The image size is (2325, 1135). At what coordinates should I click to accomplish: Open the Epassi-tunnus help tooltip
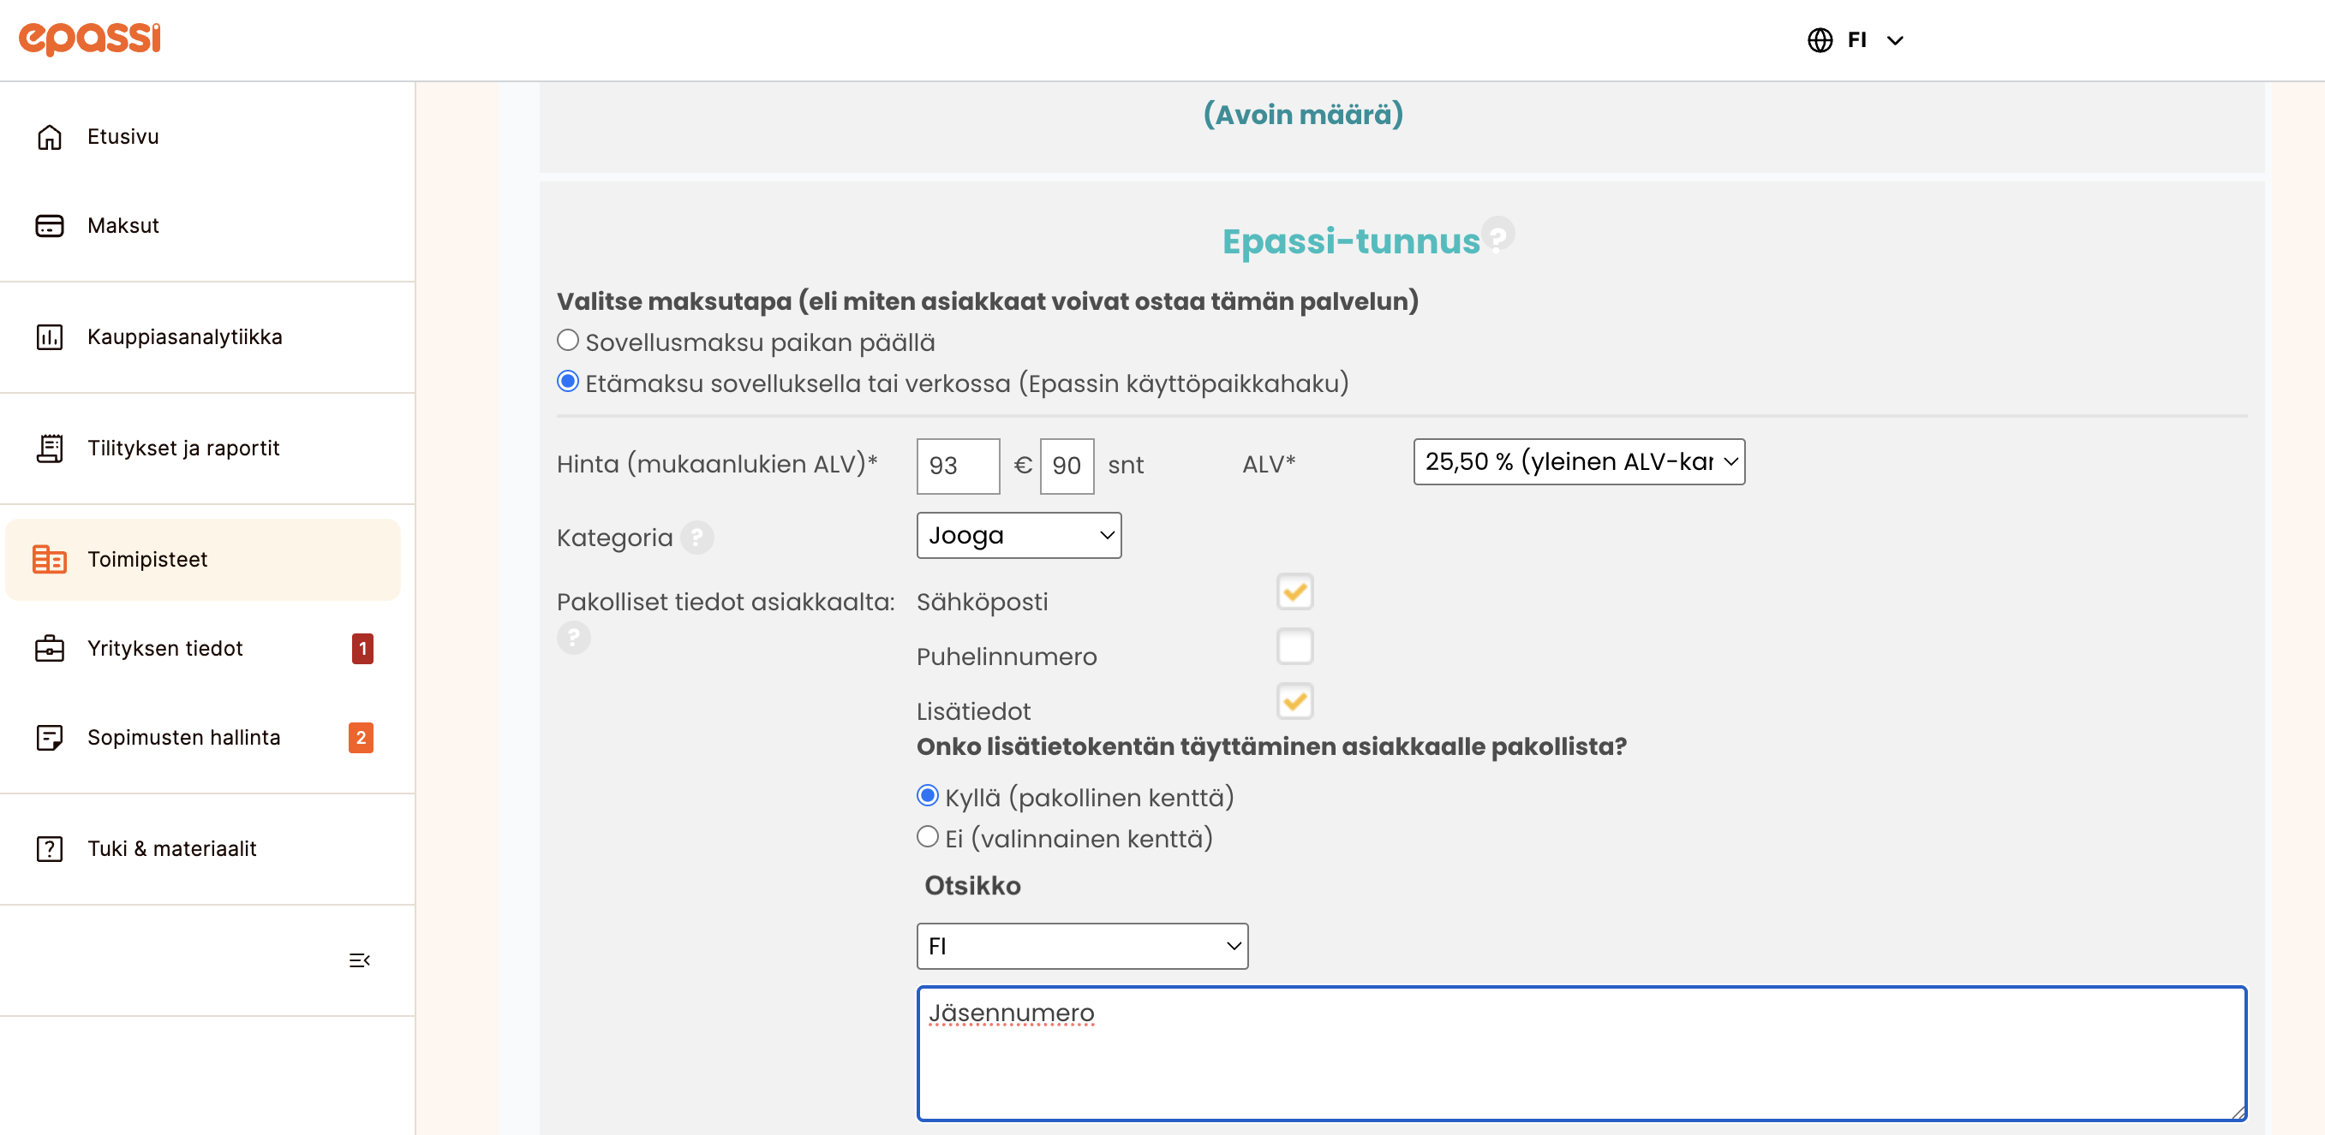tap(1498, 235)
